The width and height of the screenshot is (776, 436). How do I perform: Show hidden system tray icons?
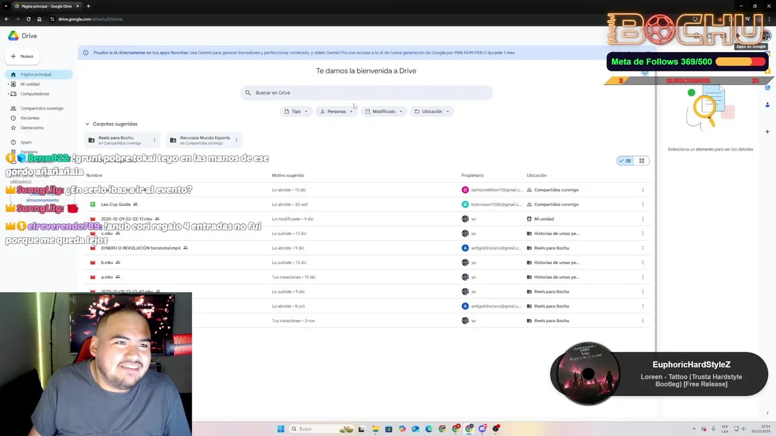[695, 429]
